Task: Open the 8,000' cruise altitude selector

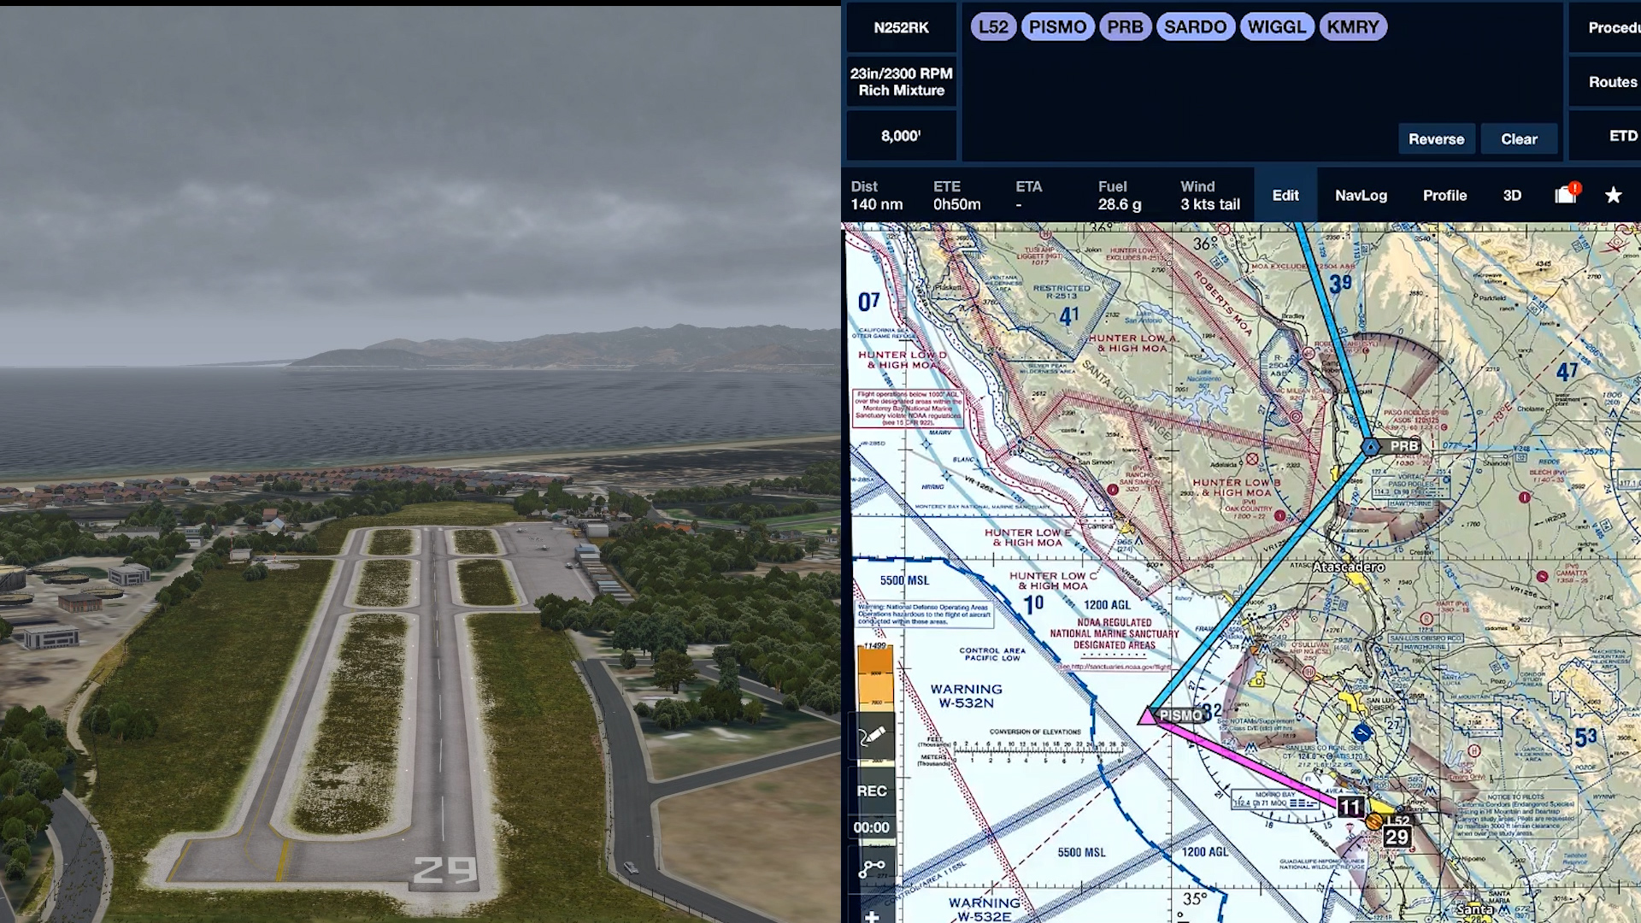Action: [901, 134]
